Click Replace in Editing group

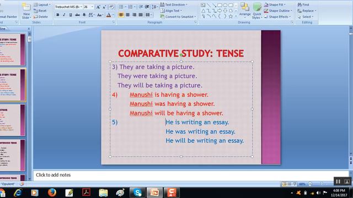tap(307, 10)
